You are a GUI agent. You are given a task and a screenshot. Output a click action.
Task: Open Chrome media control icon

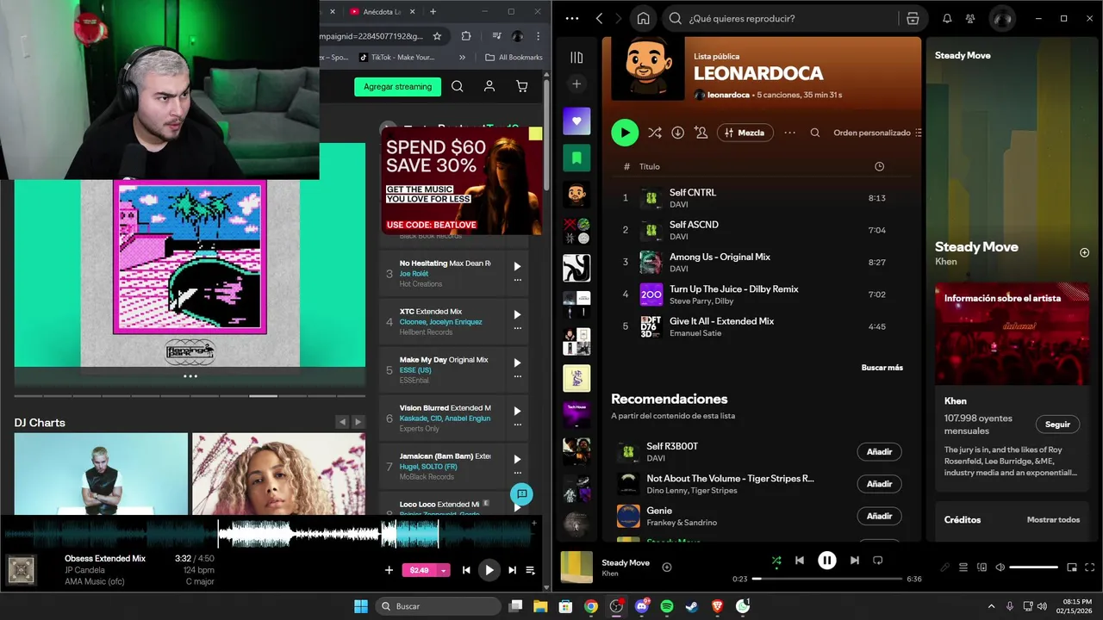(x=497, y=36)
